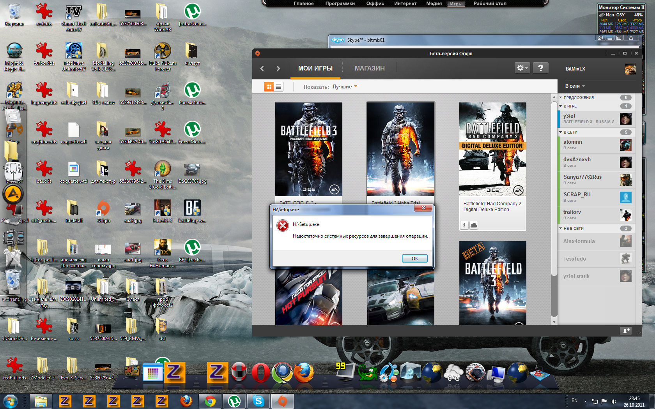Click BitMixLX profile avatar in Origin
Viewport: 655px width, 409px height.
(x=630, y=69)
